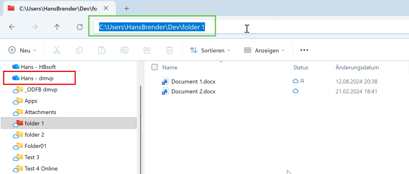Navigate back with the left arrow

click(x=12, y=27)
